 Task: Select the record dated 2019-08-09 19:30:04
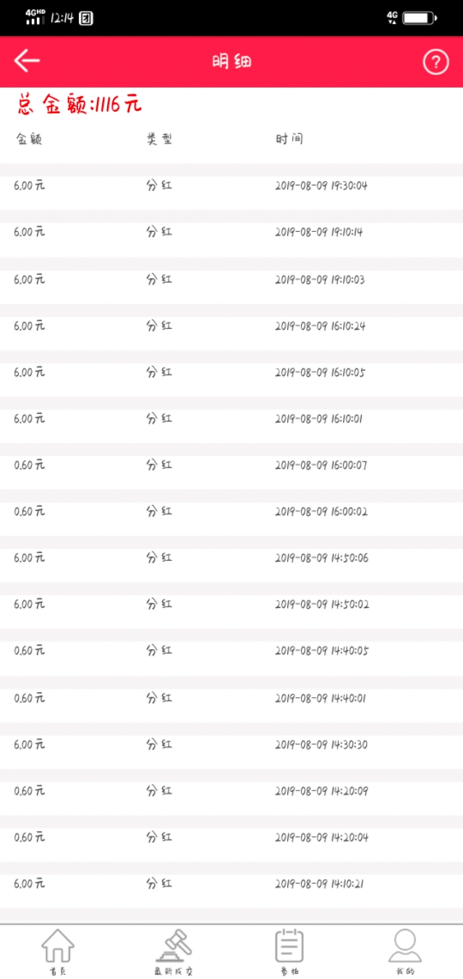231,186
